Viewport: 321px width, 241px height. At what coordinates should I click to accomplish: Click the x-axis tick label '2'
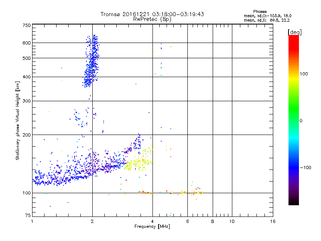pos(92,221)
